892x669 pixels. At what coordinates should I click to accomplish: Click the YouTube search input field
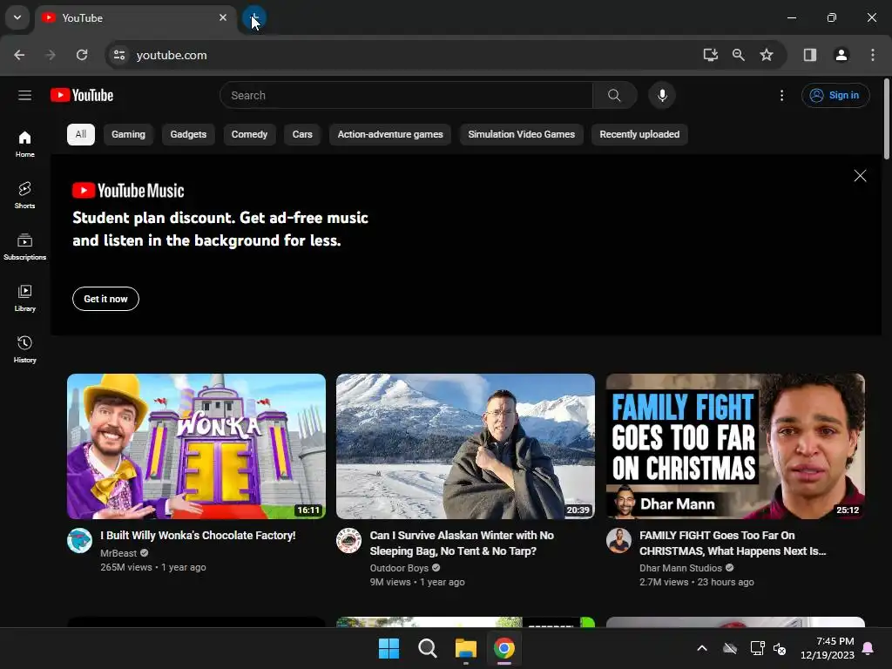406,95
